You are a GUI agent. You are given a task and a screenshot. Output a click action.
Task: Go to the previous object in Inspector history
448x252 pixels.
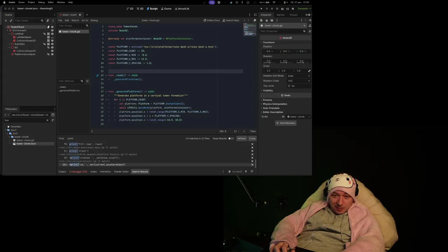click(x=301, y=20)
